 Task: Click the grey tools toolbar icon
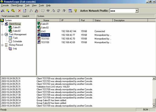click(53, 11)
